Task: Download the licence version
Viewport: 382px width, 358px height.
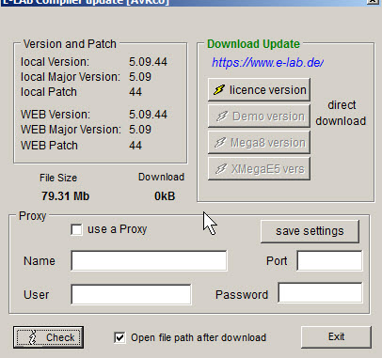Action: (x=259, y=90)
